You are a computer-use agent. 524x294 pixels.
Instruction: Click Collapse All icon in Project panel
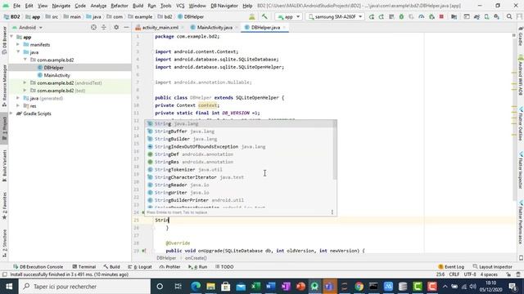(104, 27)
